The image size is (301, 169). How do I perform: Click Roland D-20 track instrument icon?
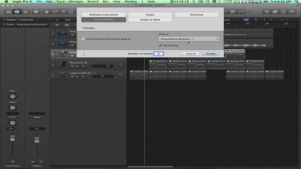click(x=63, y=64)
